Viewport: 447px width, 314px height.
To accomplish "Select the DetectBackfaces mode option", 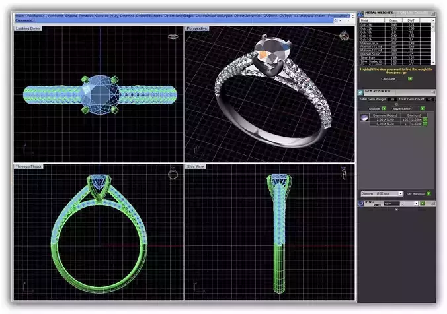I will coord(149,16).
